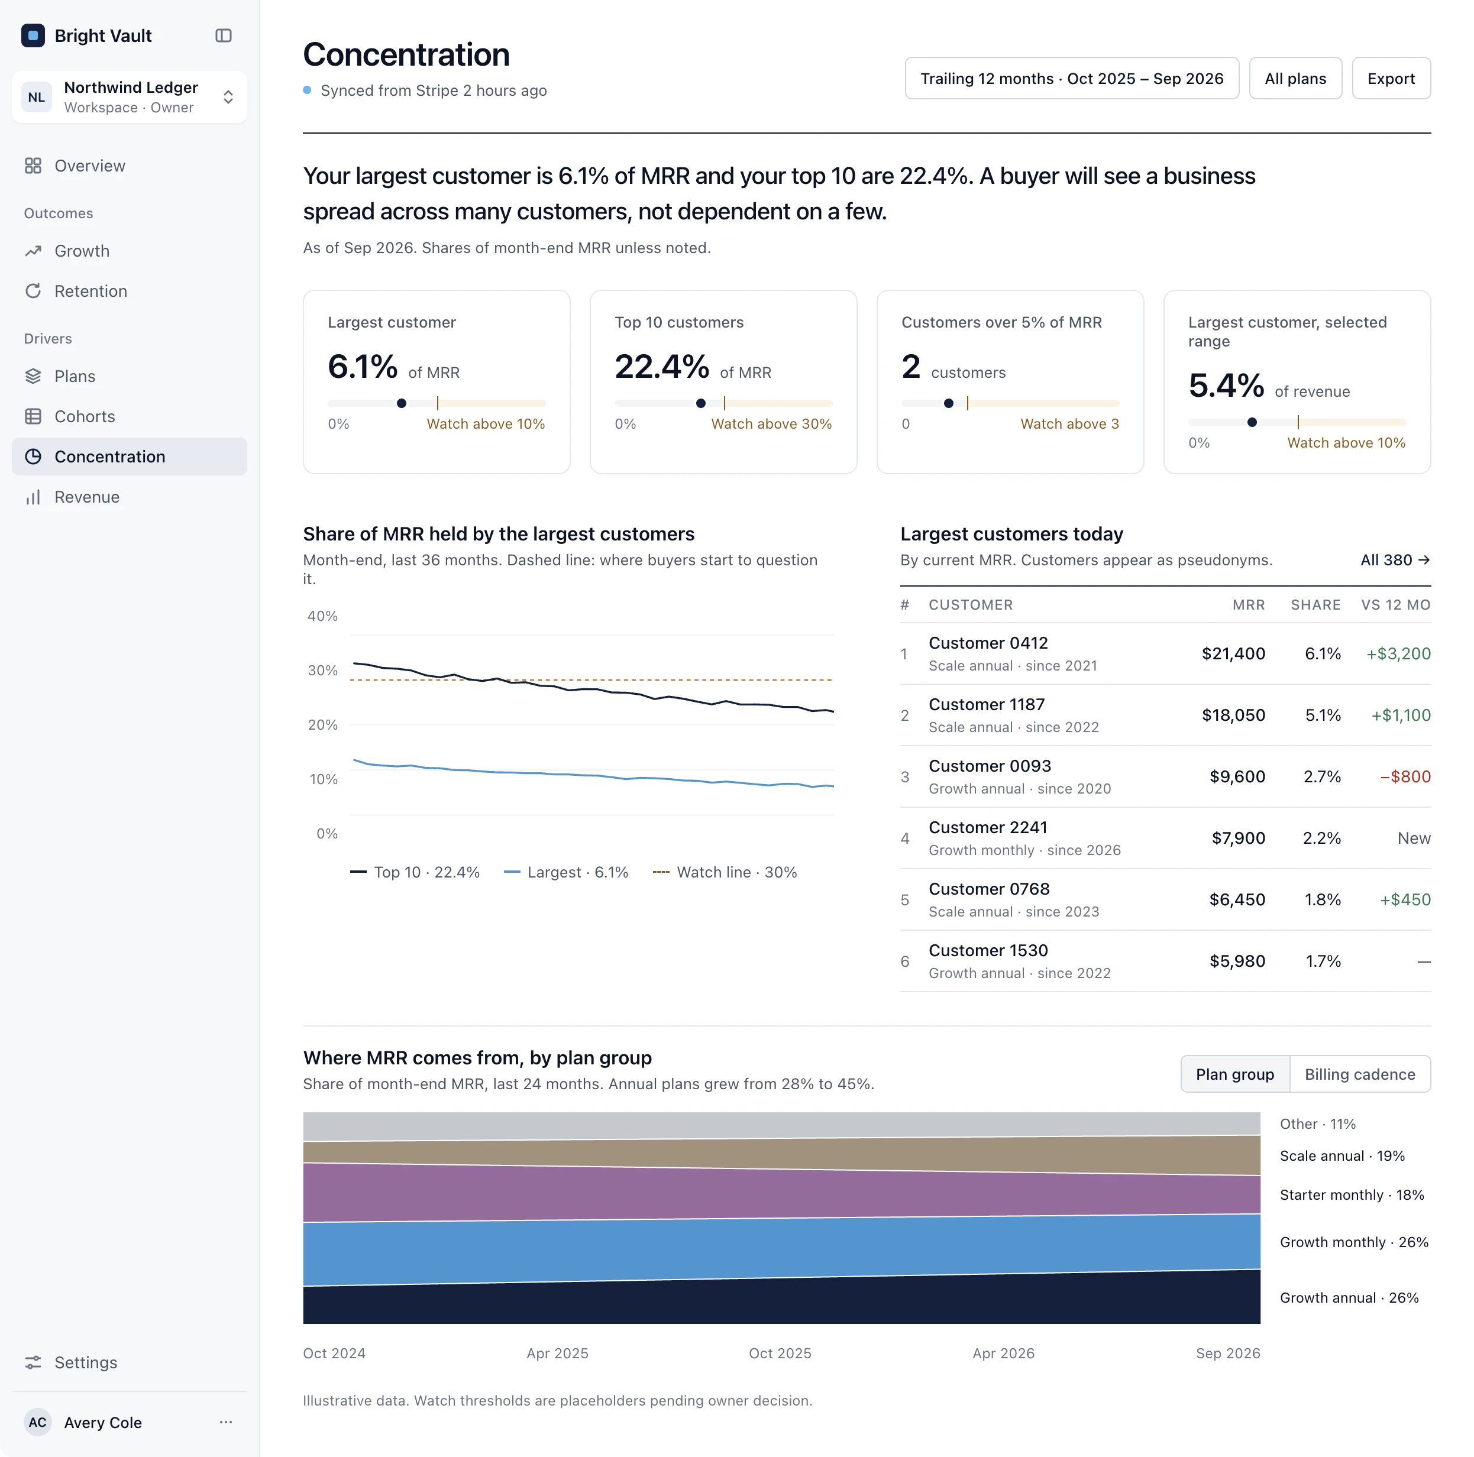Click the Scale annual · 19% legend label
Viewport: 1474px width, 1457px height.
[1342, 1155]
